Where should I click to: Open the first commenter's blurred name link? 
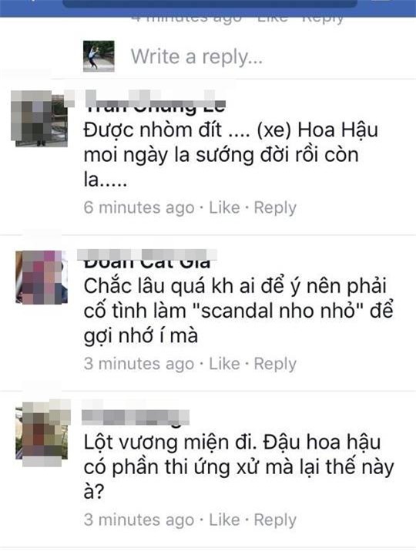click(x=154, y=102)
